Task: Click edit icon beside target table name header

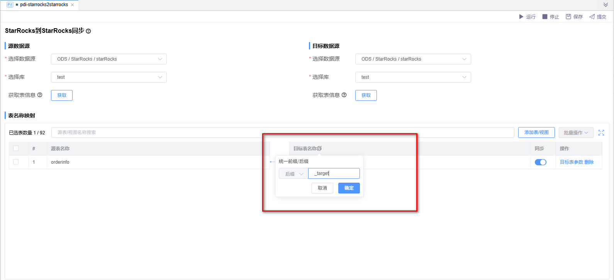Action: point(319,148)
